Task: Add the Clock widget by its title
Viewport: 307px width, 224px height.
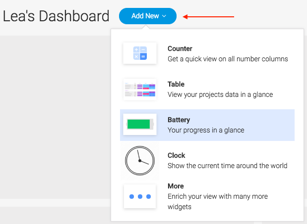Action: coord(176,155)
